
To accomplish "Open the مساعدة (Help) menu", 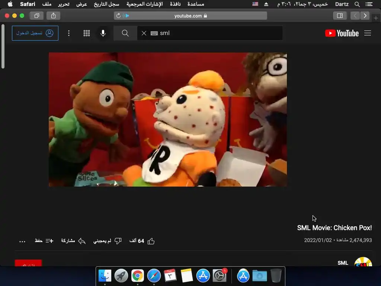I will 196,4.
